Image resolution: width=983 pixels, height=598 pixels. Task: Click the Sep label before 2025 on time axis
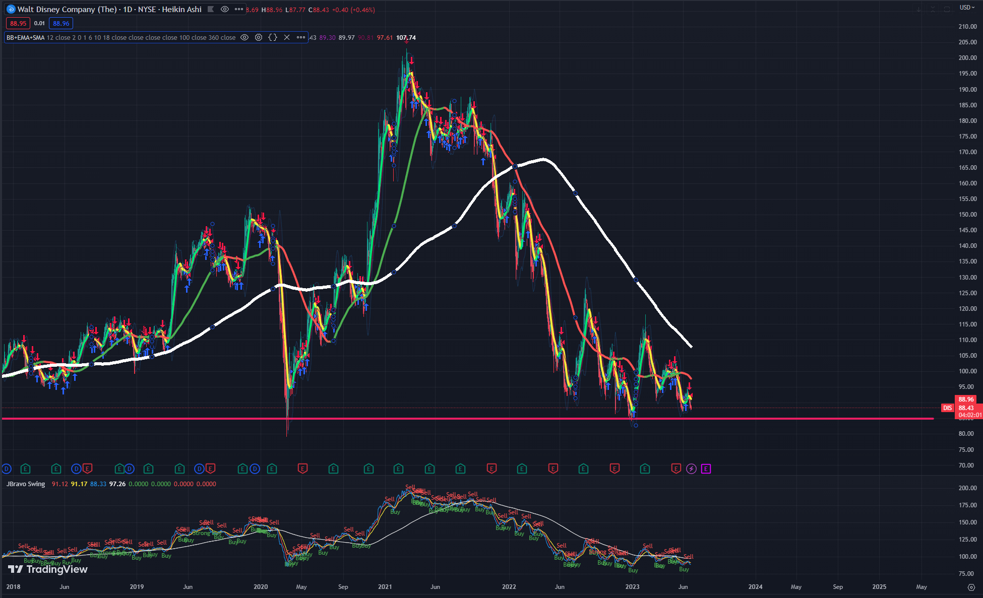838,587
